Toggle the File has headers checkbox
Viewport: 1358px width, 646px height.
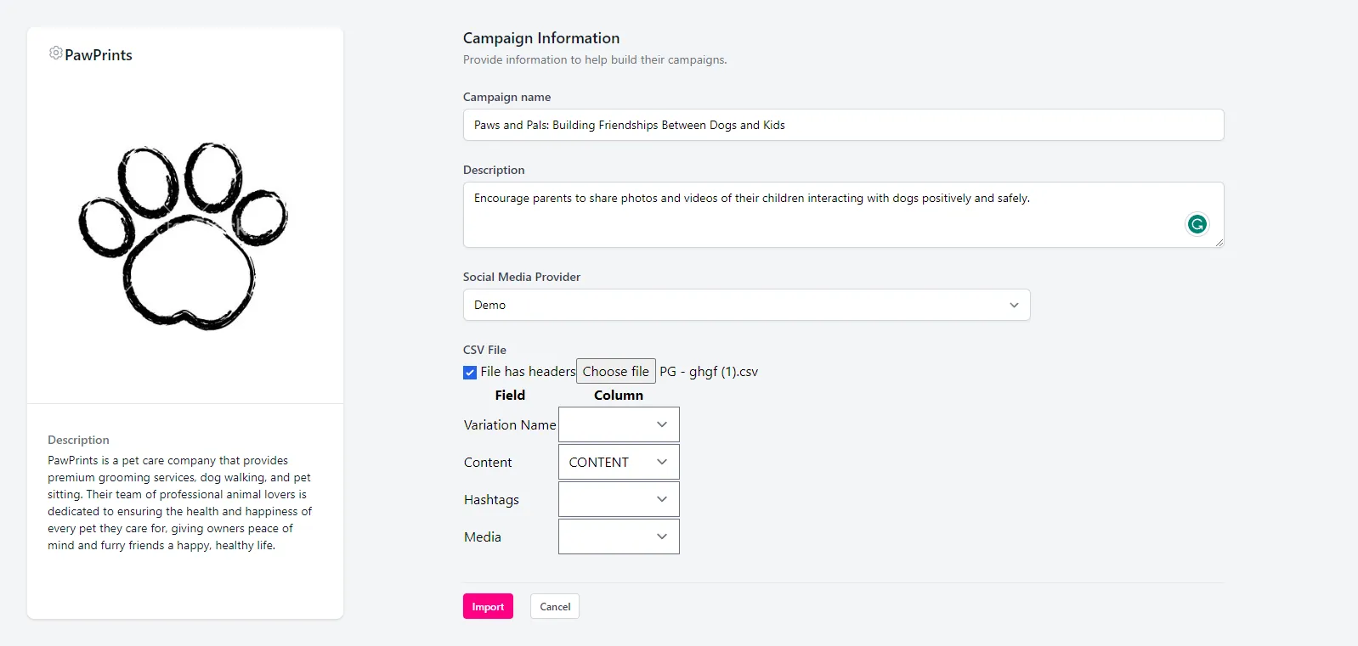point(470,372)
